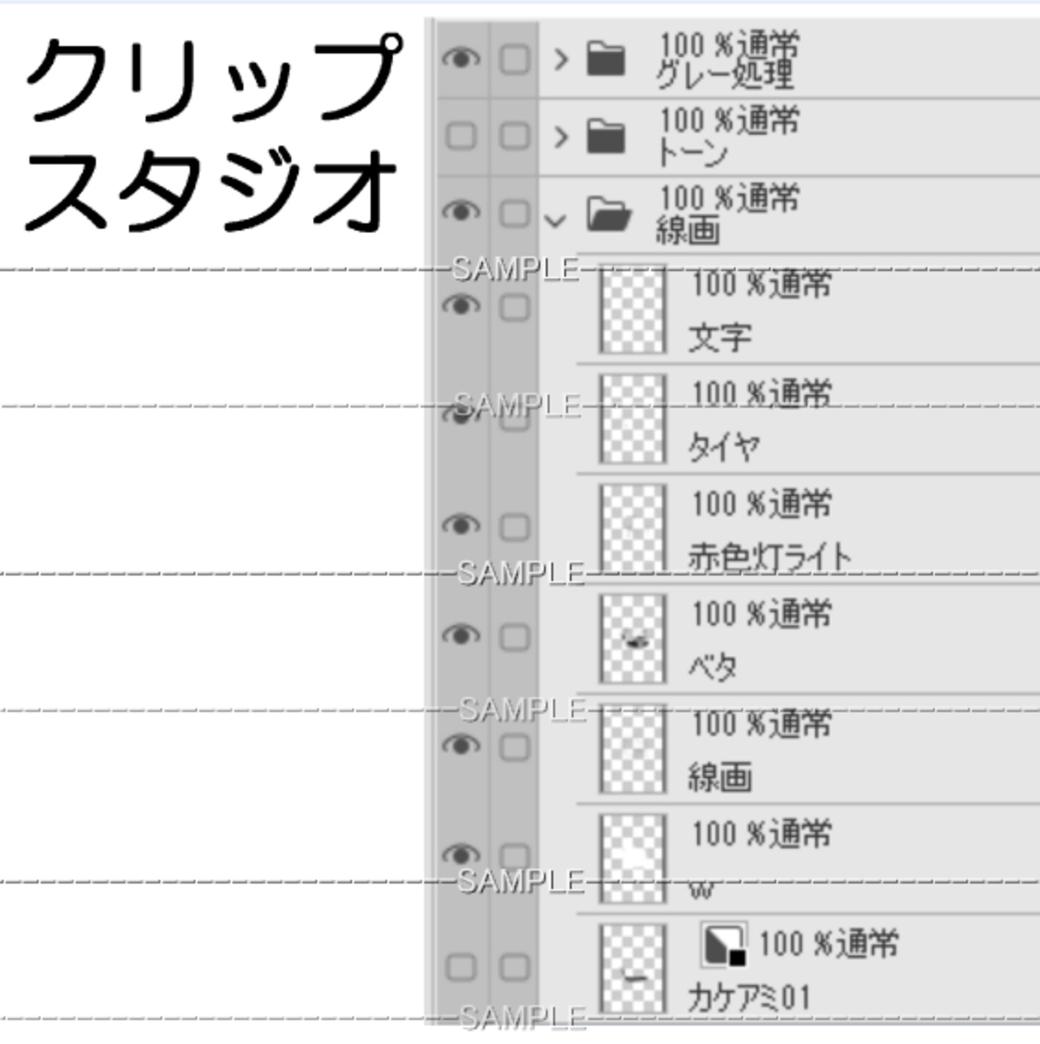Click the グレー処理 folder icon
Image resolution: width=1040 pixels, height=1044 pixels.
[606, 59]
